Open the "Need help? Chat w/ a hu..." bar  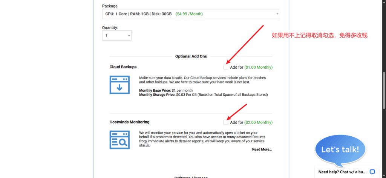click(342, 172)
